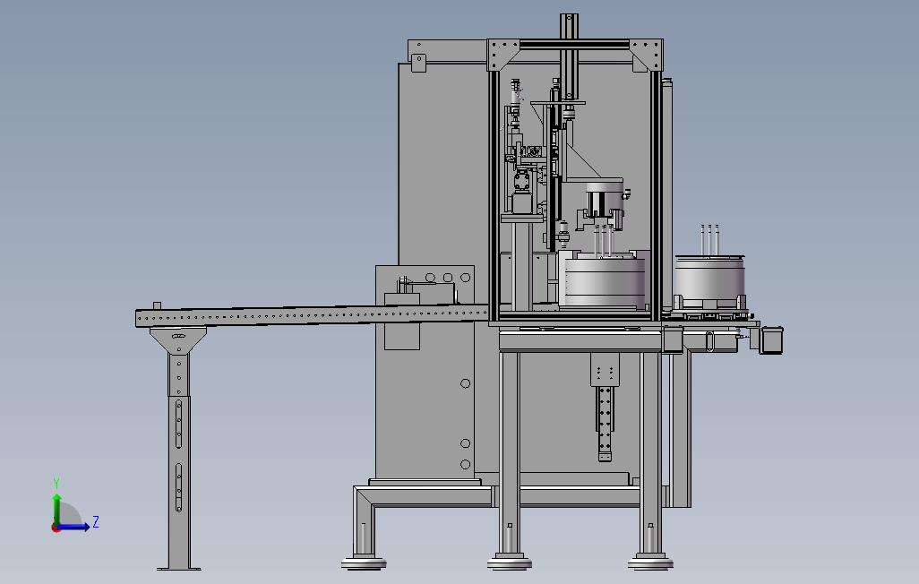Select the long perforated conveyor beam
919x584 pixels.
tap(312, 316)
